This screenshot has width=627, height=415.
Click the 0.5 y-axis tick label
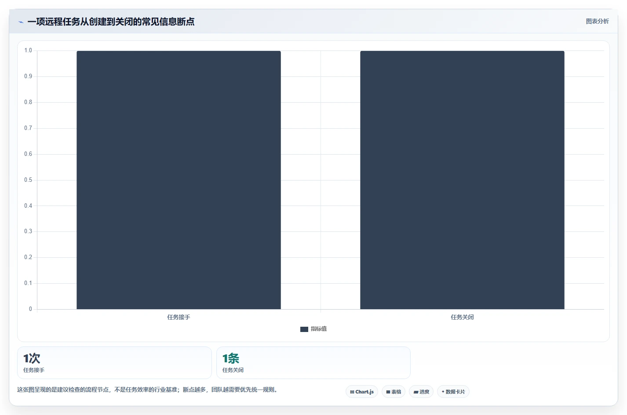28,180
